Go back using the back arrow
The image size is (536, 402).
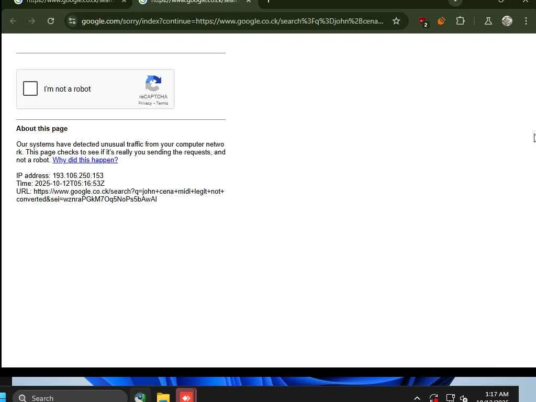(13, 21)
